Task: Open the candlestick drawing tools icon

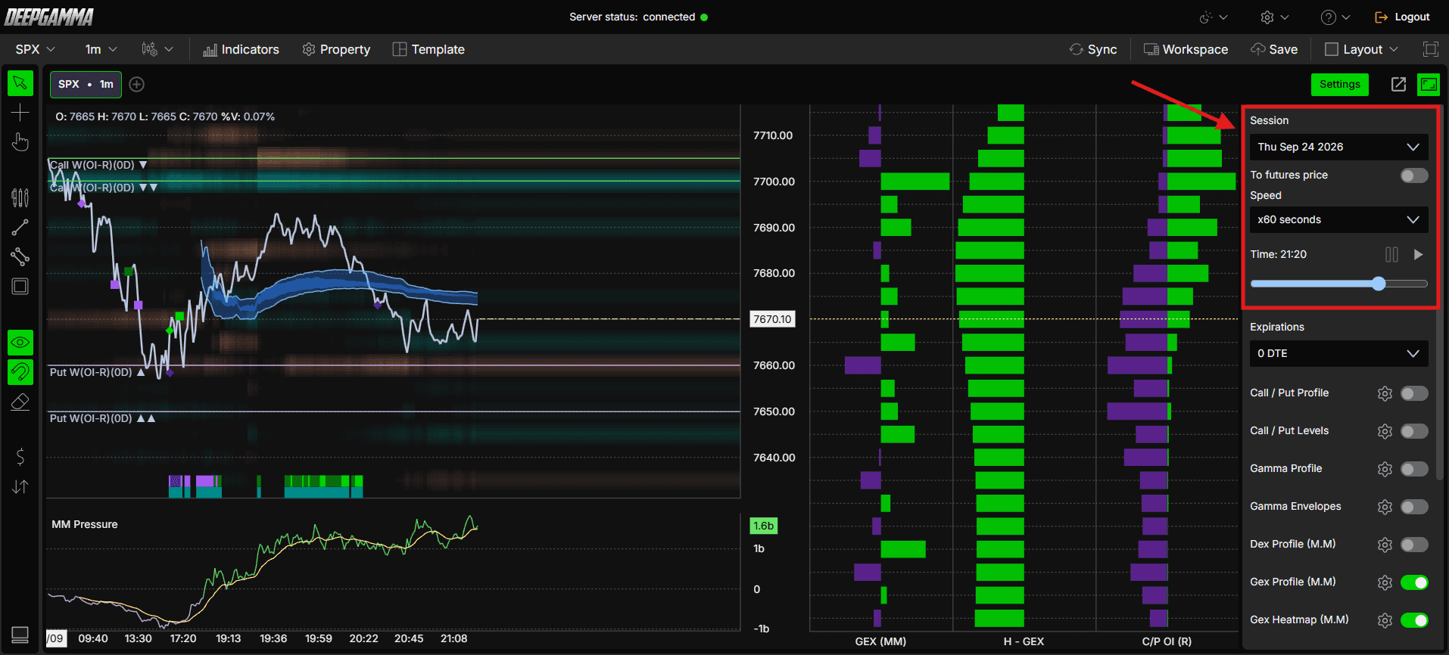Action: [20, 198]
